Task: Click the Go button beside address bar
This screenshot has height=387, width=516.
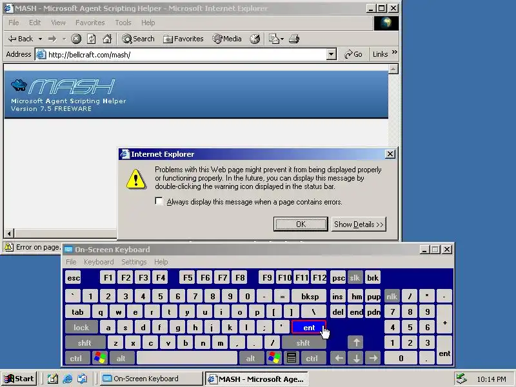Action: click(353, 54)
